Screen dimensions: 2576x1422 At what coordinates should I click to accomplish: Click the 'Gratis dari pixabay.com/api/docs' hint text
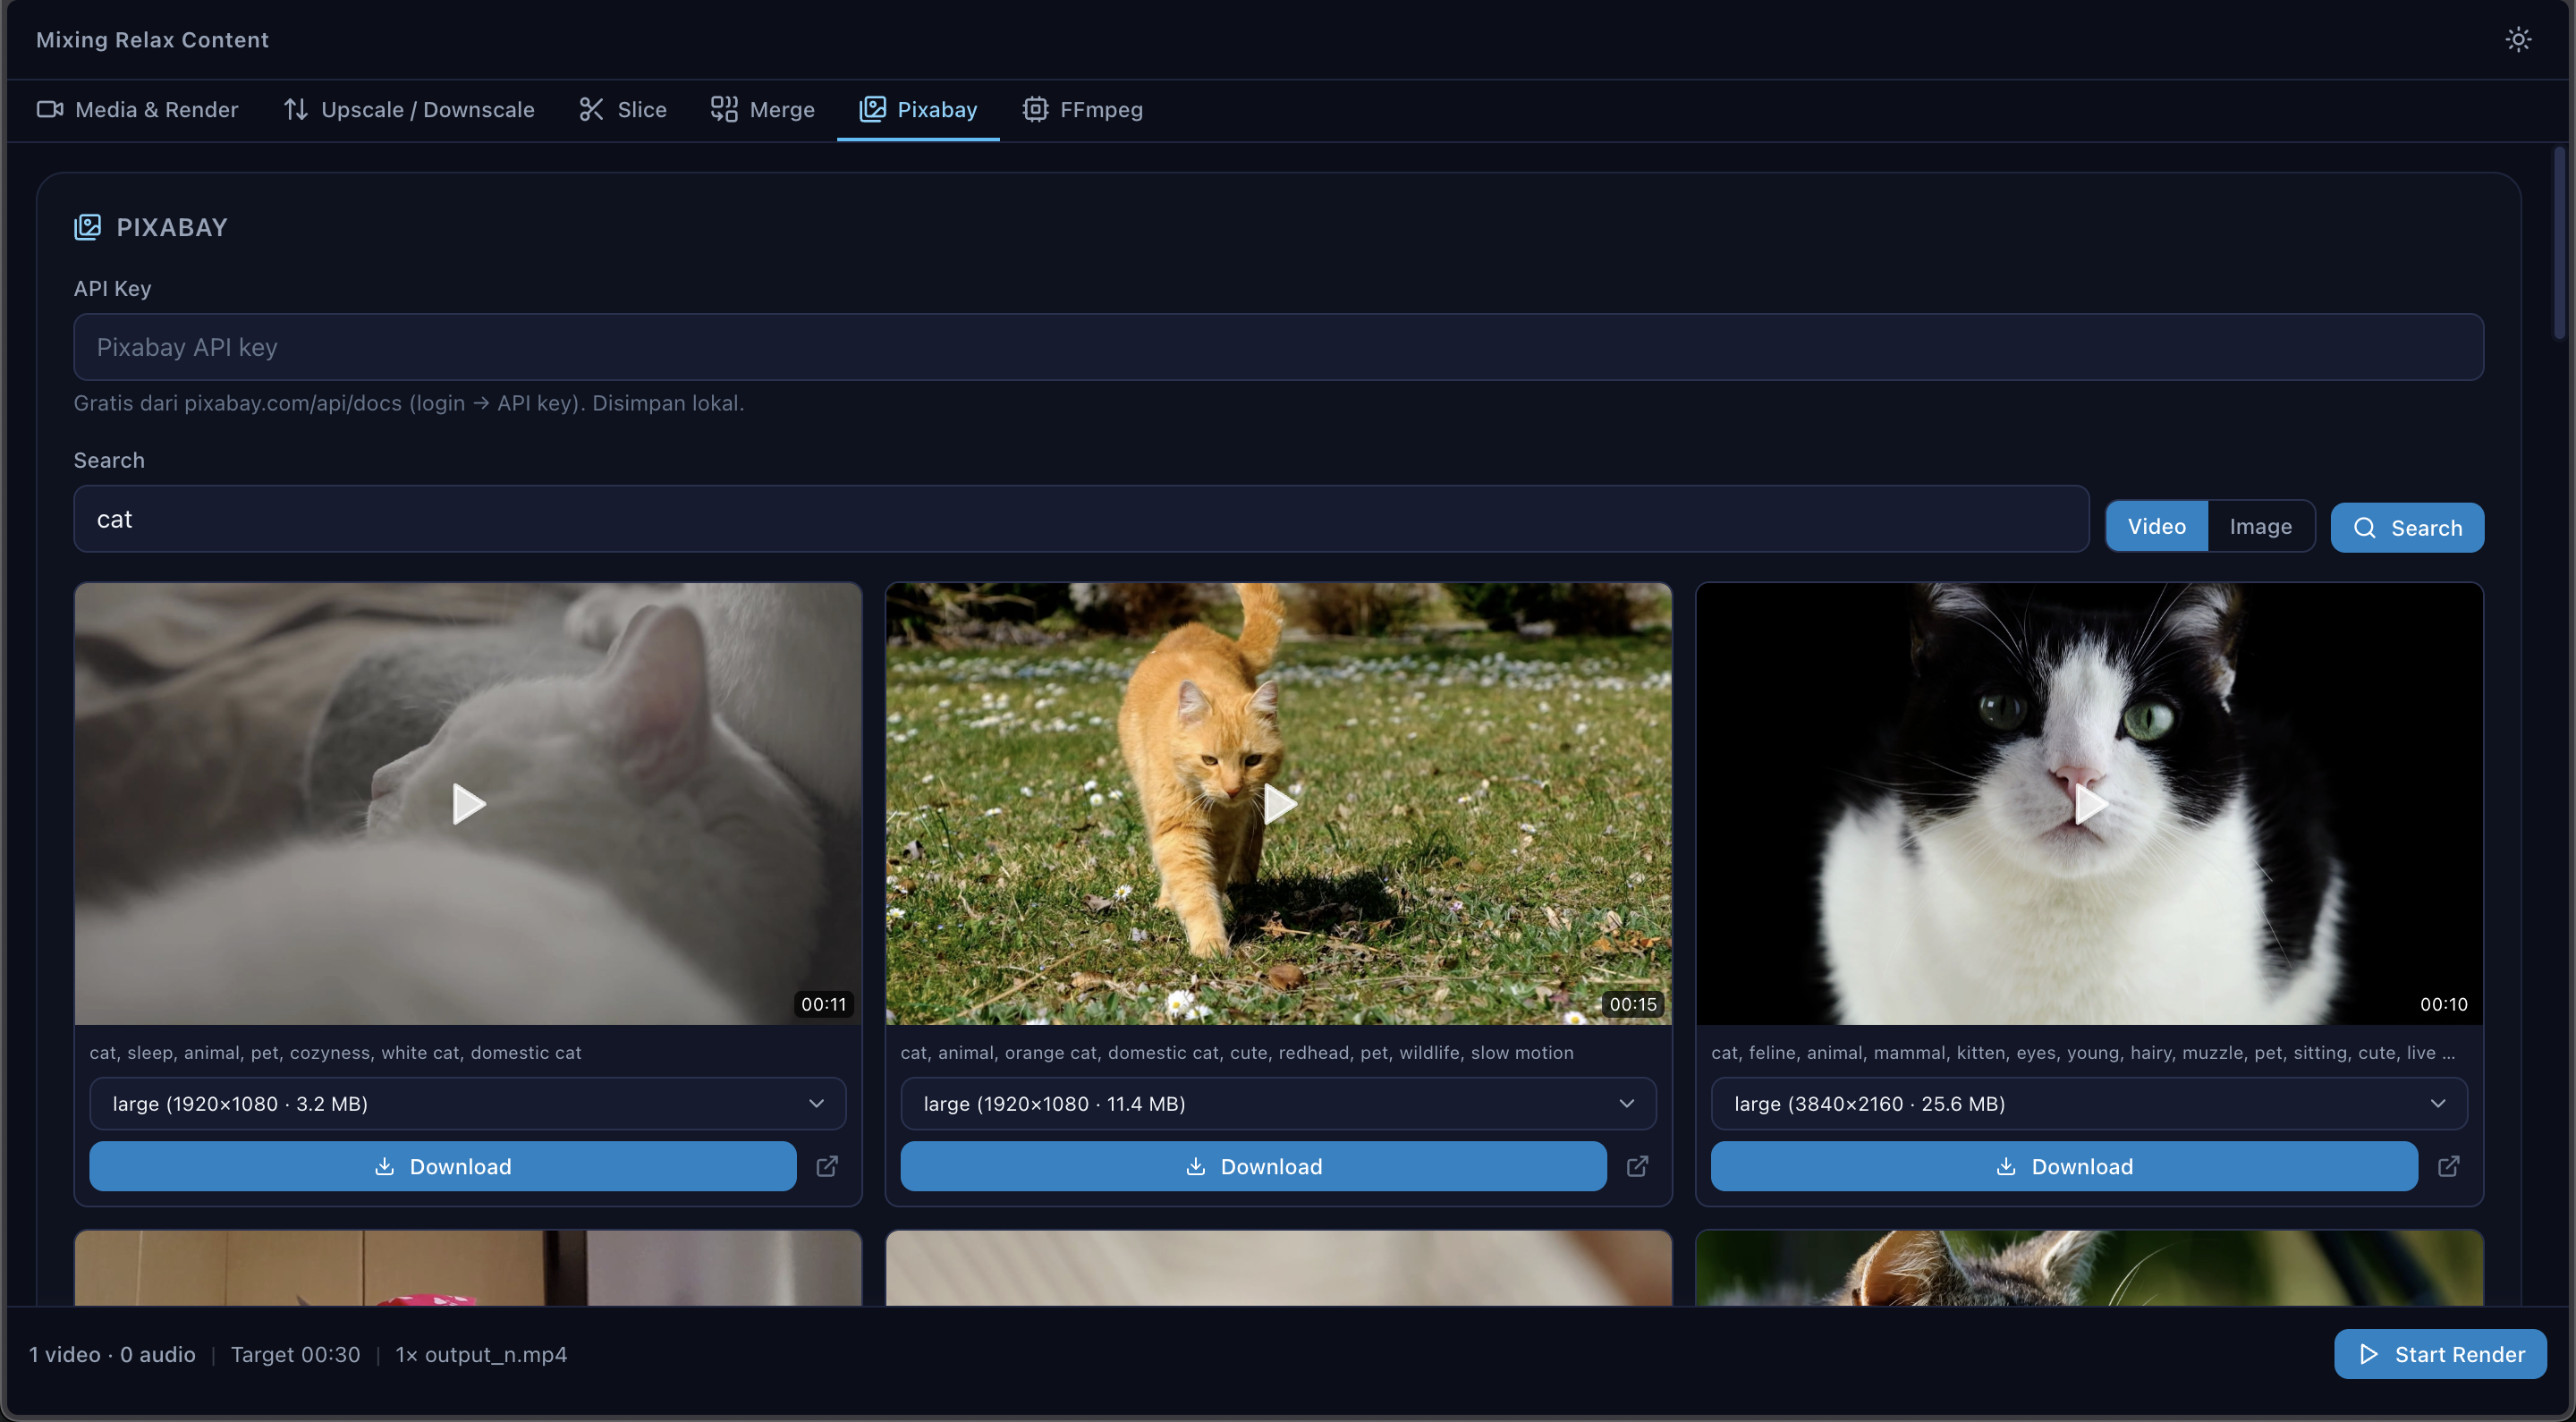pyautogui.click(x=409, y=403)
